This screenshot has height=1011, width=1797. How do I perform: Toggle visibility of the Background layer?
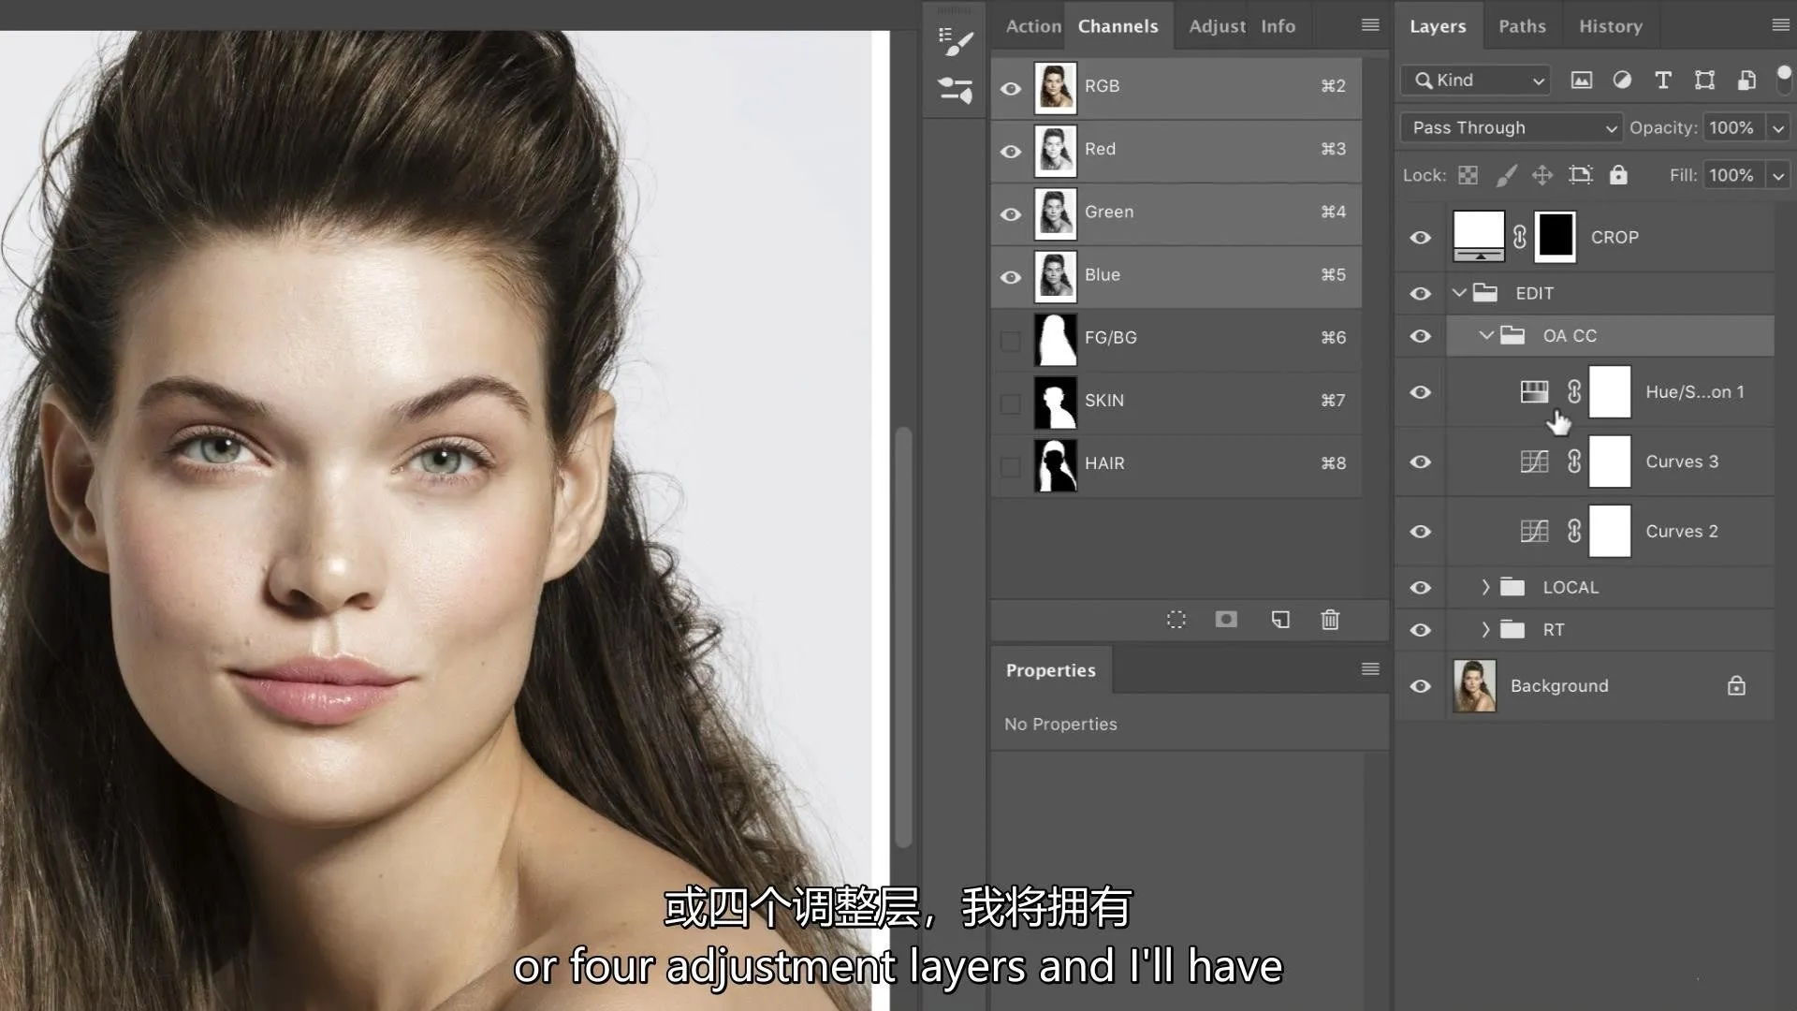pyautogui.click(x=1421, y=685)
